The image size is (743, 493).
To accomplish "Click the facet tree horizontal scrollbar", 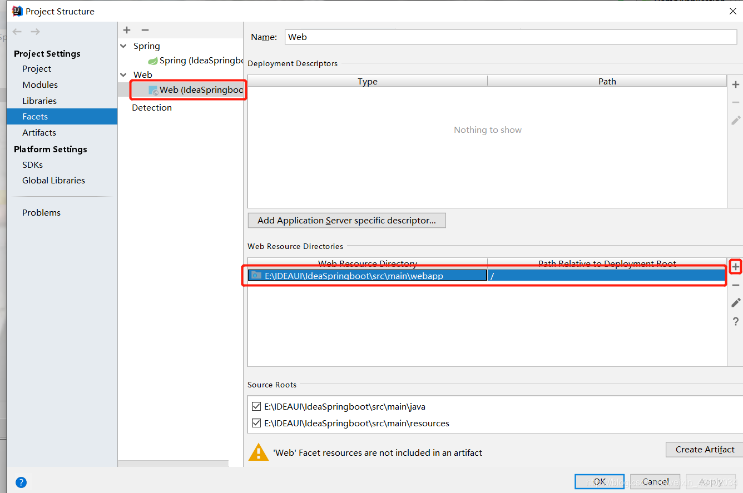I will (173, 463).
